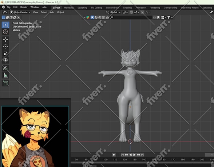214x167 pixels.
Task: Select the Scale tool
Action: 5,53
